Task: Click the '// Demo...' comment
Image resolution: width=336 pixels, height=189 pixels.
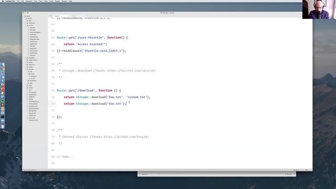Action: tap(65, 156)
